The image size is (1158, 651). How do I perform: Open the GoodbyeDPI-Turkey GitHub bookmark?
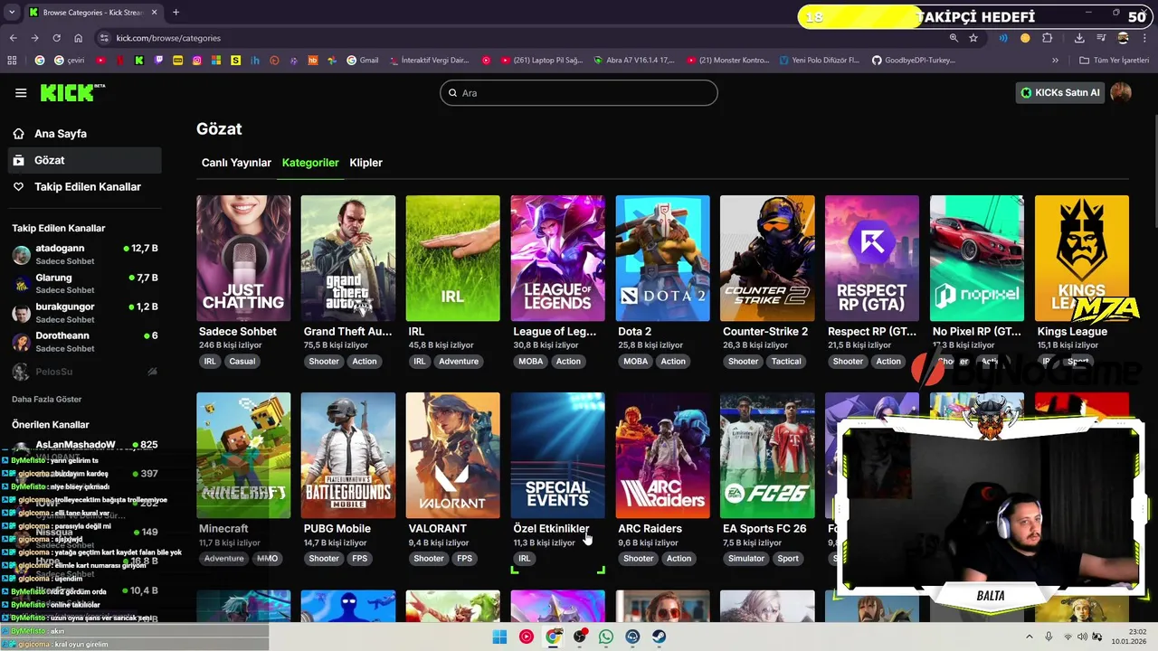pos(913,61)
